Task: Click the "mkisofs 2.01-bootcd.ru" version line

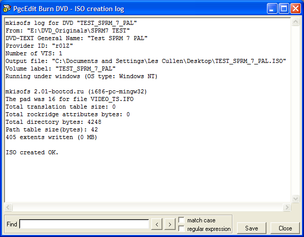Action: (x=76, y=91)
